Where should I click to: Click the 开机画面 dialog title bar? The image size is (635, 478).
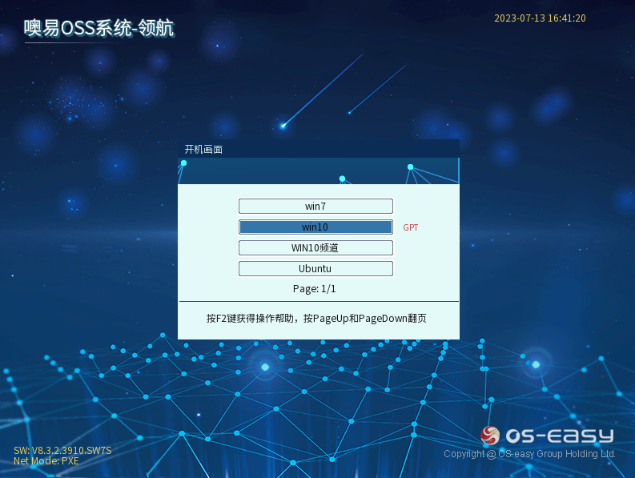[x=318, y=149]
